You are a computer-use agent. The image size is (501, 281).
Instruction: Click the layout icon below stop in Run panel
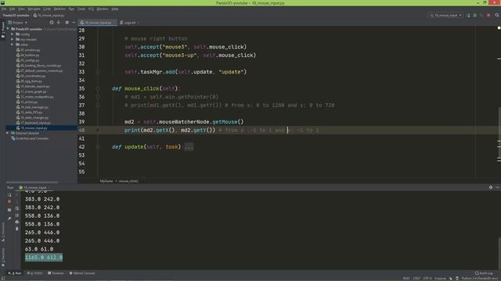click(x=9, y=210)
